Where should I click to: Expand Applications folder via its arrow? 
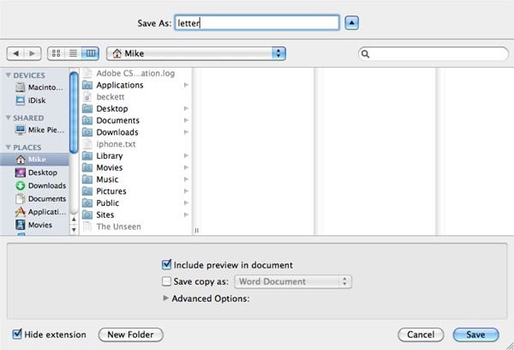coord(186,85)
